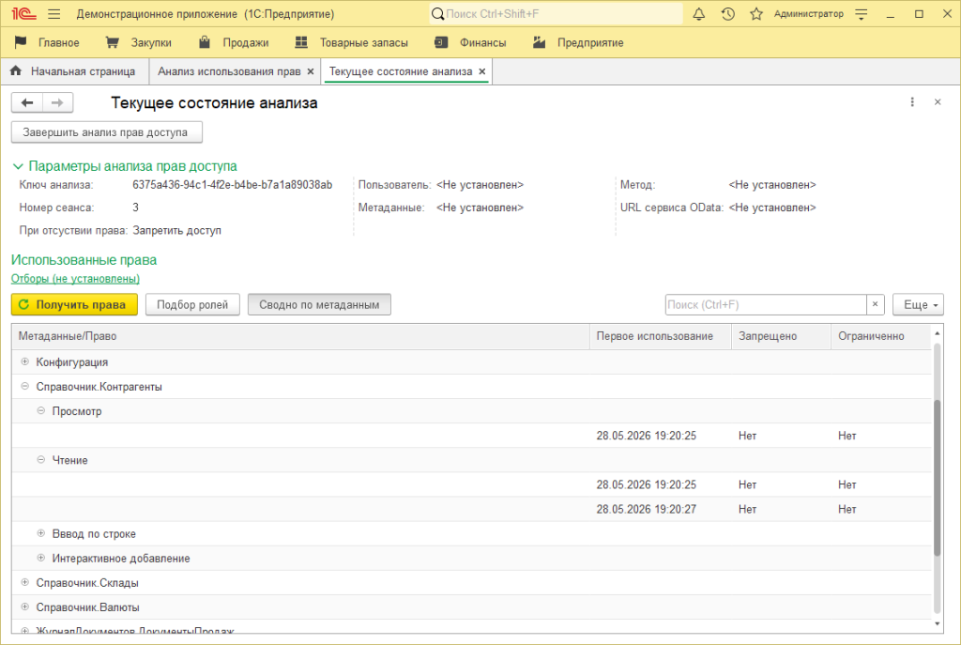Click Запрещено column header
961x645 pixels.
click(x=781, y=336)
